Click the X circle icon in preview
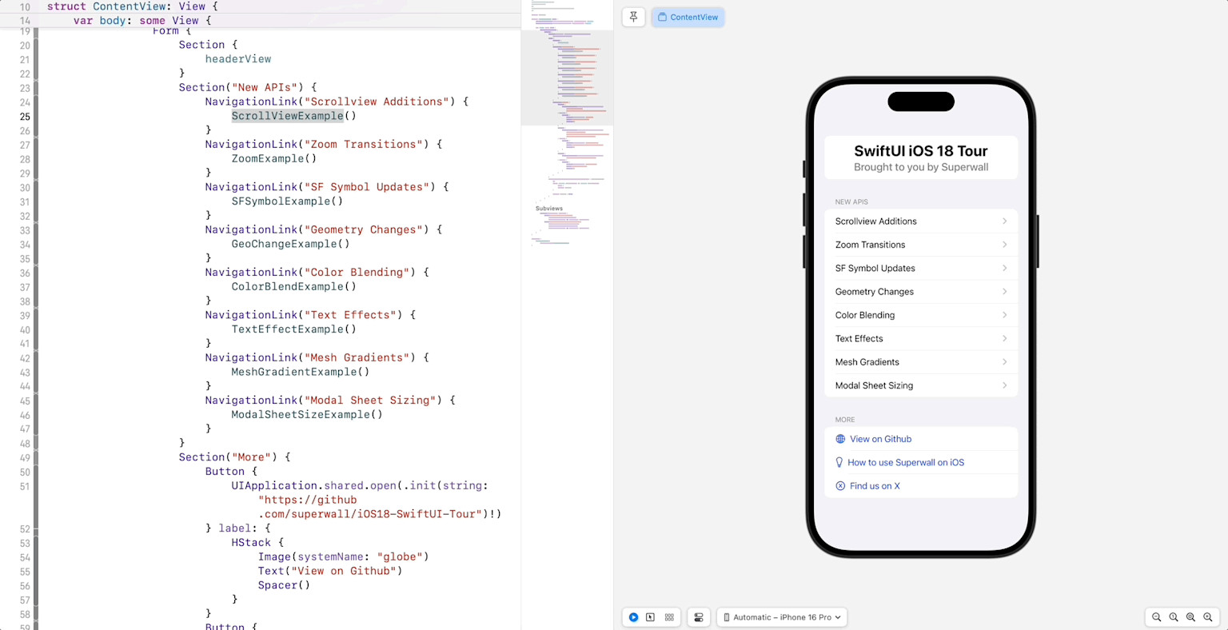 pyautogui.click(x=840, y=486)
